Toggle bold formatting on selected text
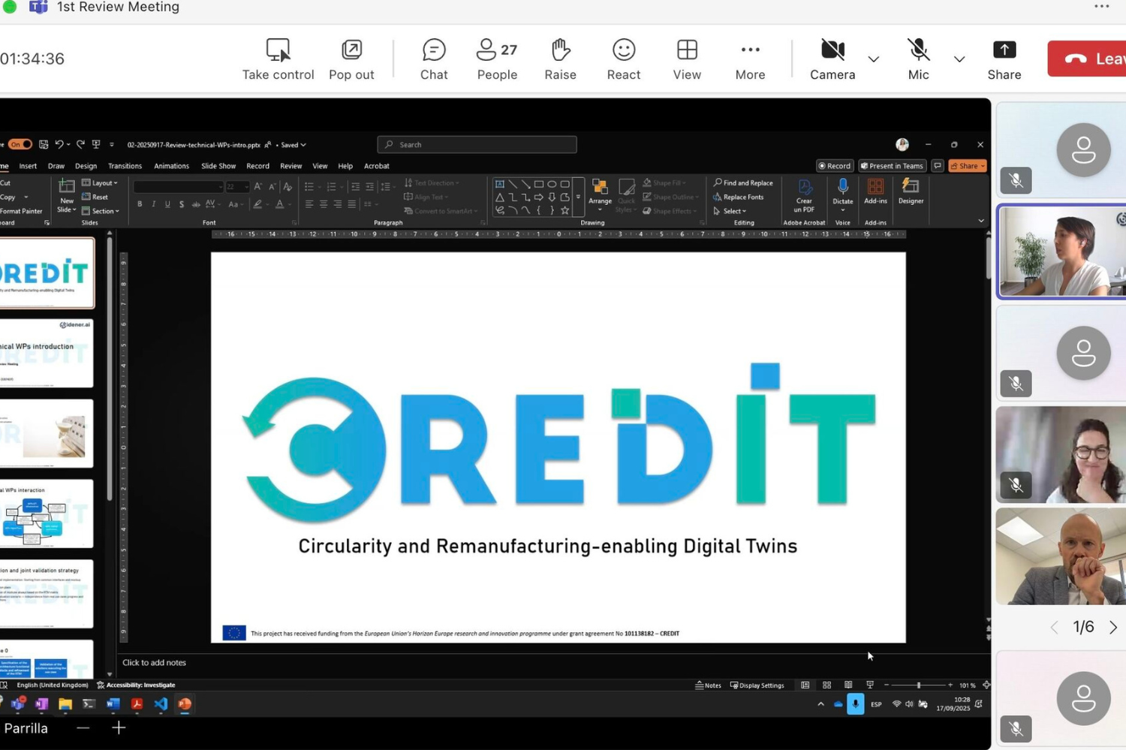1126x750 pixels. pyautogui.click(x=140, y=203)
